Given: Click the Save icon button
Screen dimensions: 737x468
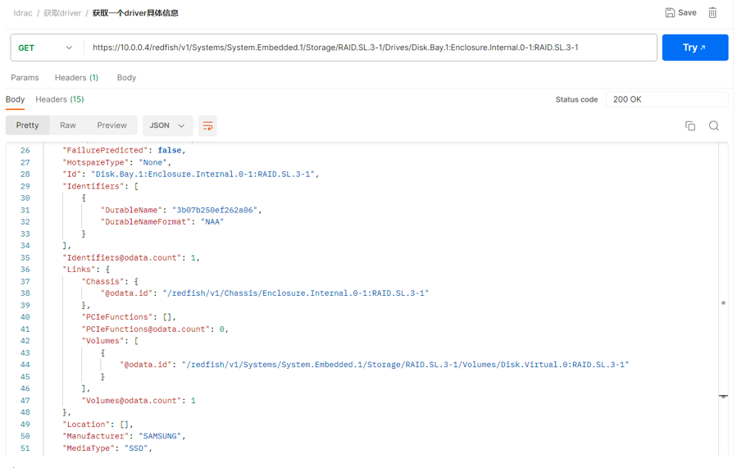Looking at the screenshot, I should click(x=680, y=12).
